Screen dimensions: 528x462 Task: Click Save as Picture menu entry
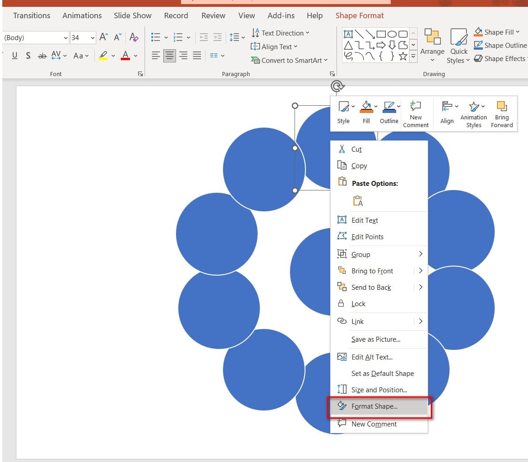379,339
